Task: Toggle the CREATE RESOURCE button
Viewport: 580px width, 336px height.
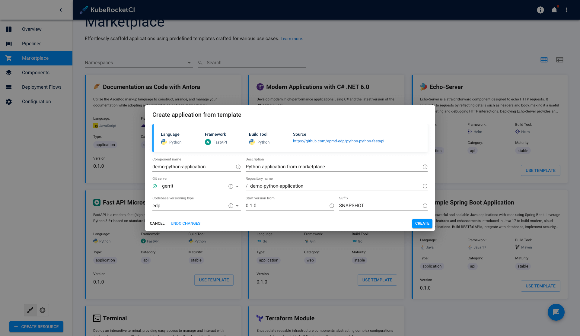Action: coord(36,327)
